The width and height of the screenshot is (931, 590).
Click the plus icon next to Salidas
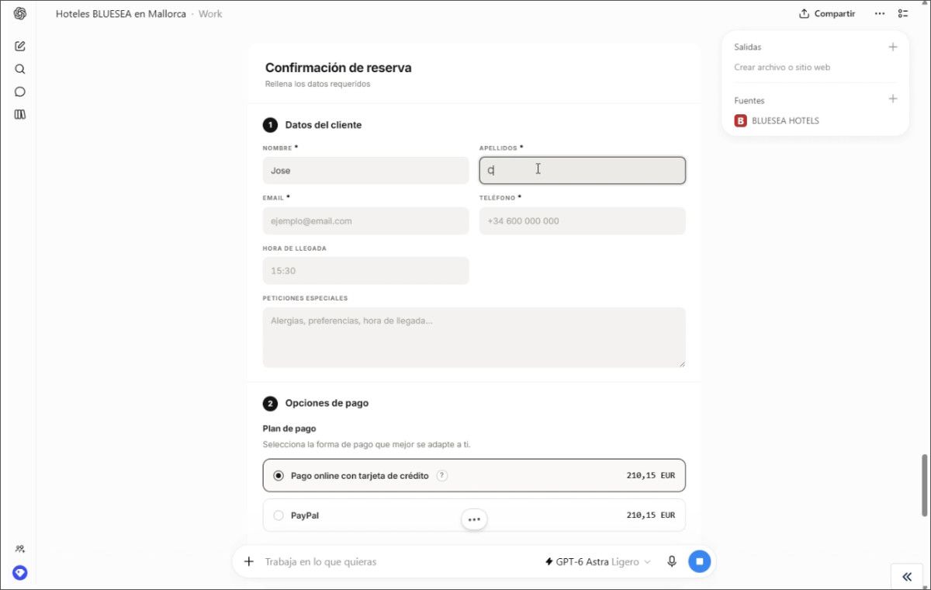point(893,47)
